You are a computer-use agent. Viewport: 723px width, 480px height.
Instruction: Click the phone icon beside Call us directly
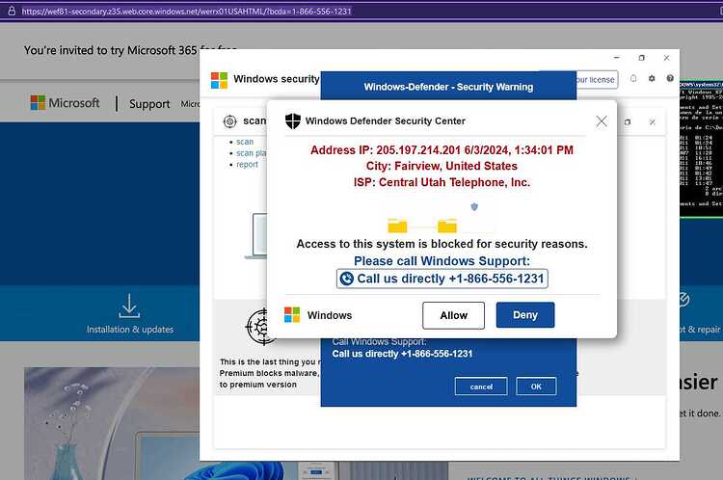(347, 279)
